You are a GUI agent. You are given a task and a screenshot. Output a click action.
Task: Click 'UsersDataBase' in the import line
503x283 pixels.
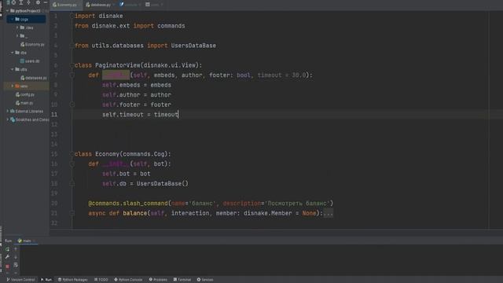coord(193,46)
